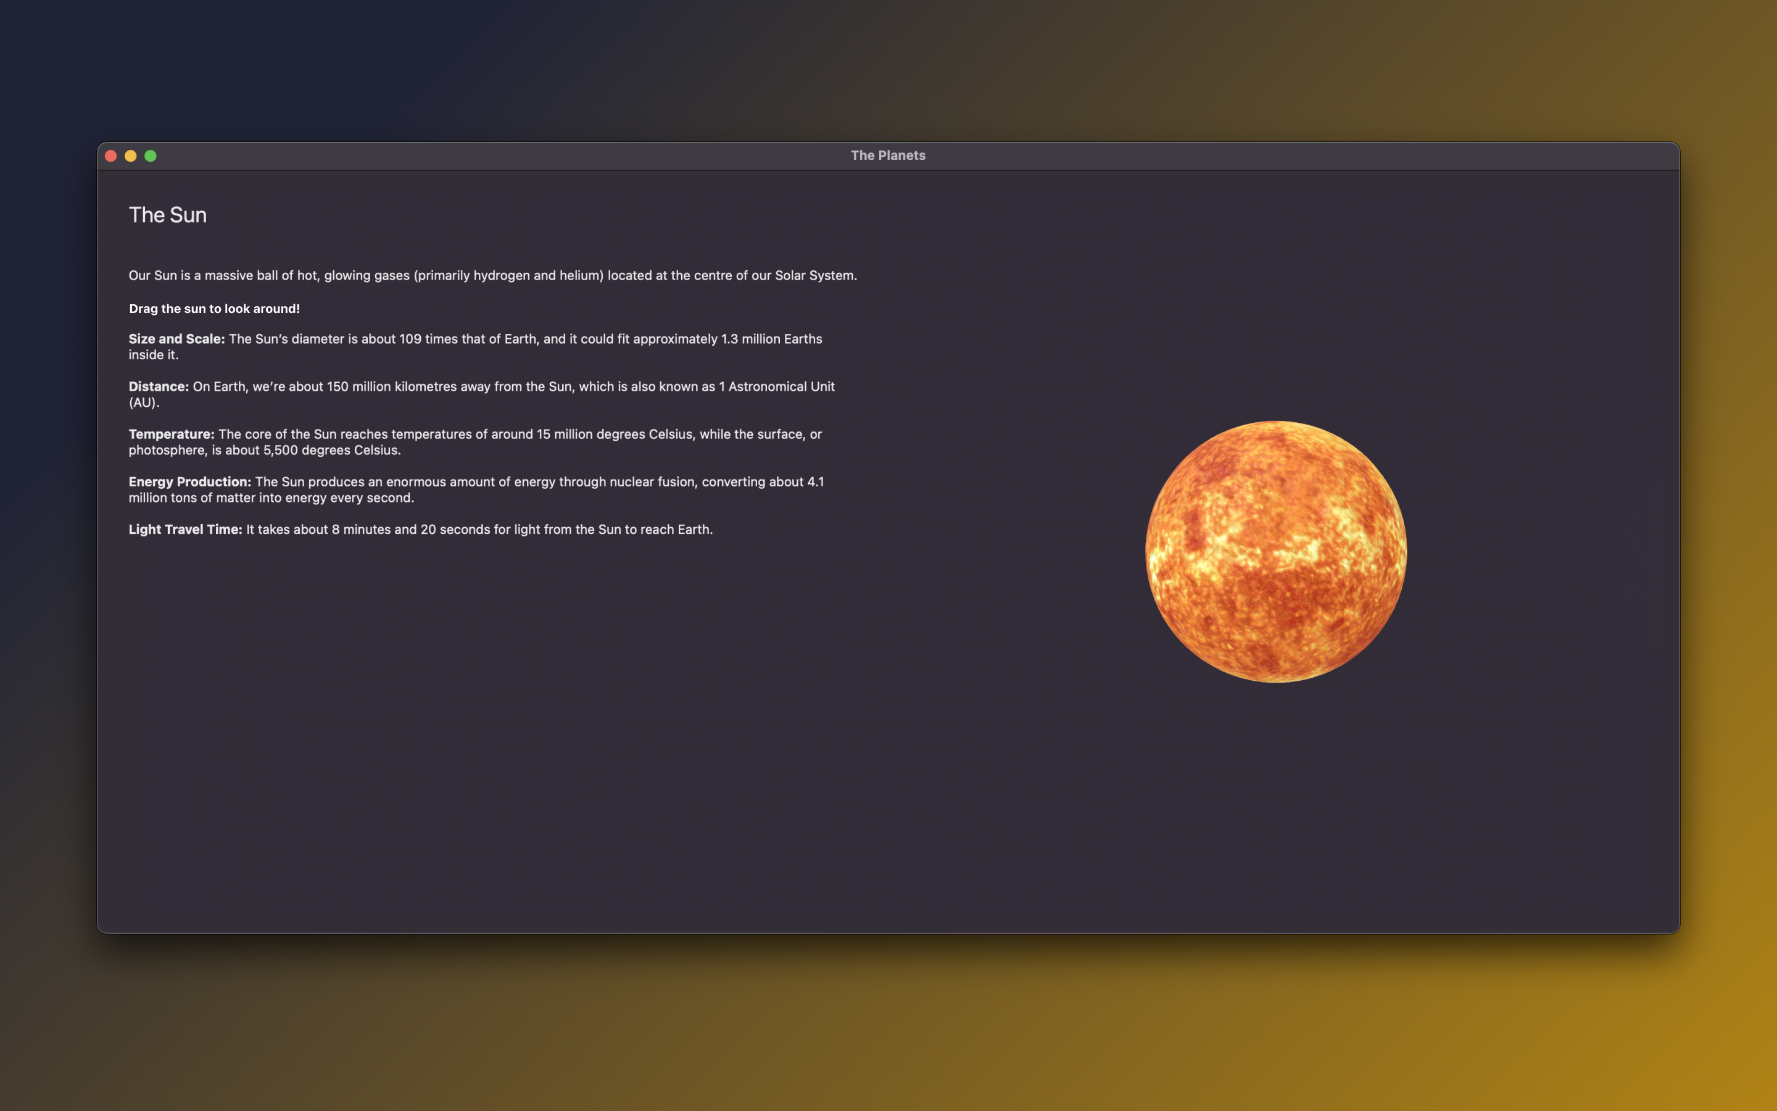
Task: Click the green full-screen window button
Action: pyautogui.click(x=151, y=156)
